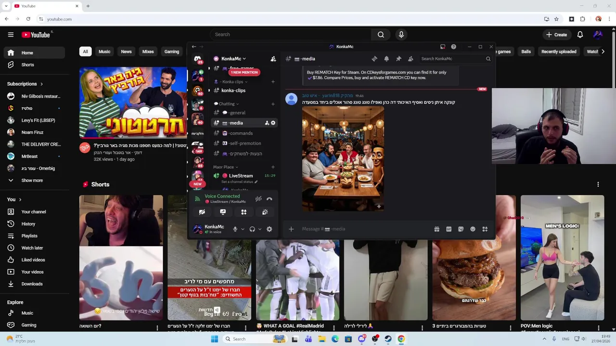Toggle camera on in Discord voice panel
Screen dimensions: 616x346
click(x=202, y=212)
